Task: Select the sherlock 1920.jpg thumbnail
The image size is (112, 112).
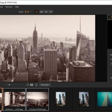Action: [14, 99]
